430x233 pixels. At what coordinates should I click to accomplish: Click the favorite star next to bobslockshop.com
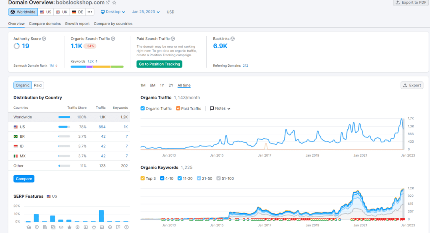pyautogui.click(x=114, y=3)
